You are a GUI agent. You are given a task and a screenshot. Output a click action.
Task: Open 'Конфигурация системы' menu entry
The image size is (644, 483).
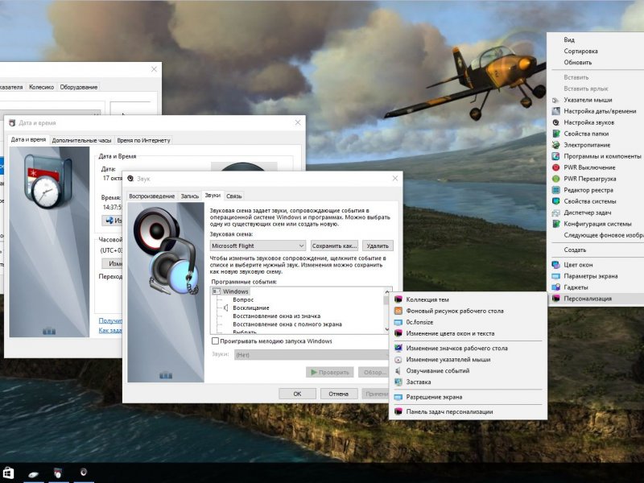tap(597, 224)
